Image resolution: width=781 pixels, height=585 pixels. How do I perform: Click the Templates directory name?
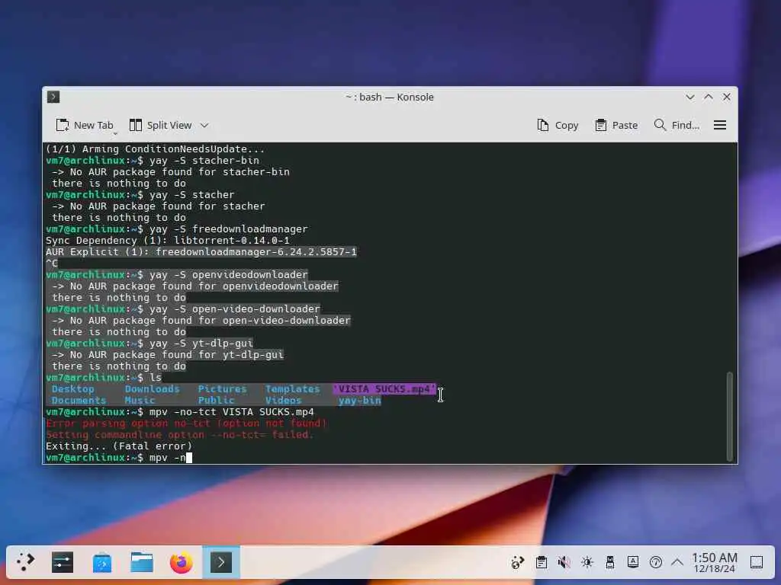(292, 389)
